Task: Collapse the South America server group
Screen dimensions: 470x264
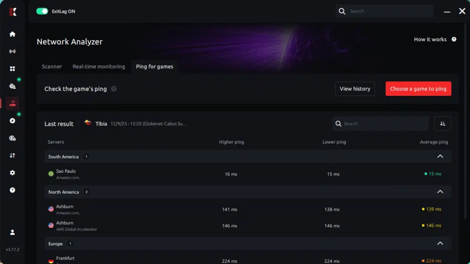Action: coord(440,156)
